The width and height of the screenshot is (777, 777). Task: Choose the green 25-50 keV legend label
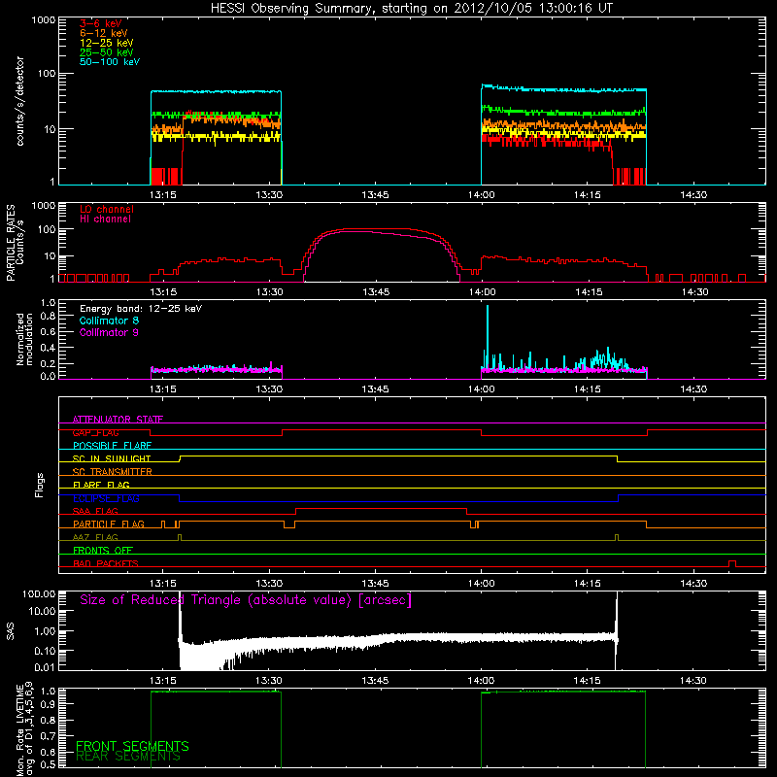tap(107, 52)
